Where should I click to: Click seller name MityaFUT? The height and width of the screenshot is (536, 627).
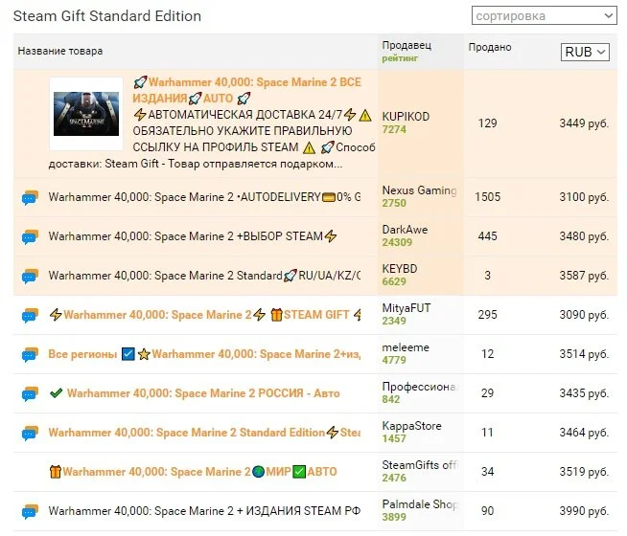click(406, 308)
